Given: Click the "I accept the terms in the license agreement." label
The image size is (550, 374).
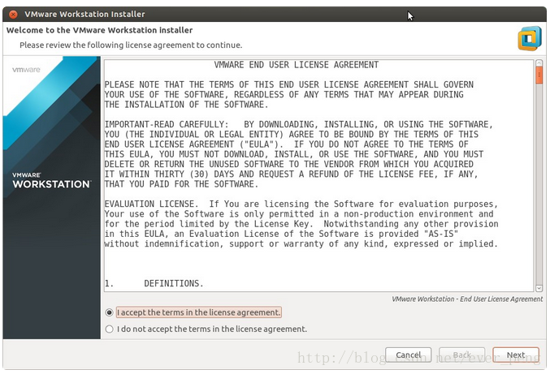Looking at the screenshot, I should pos(199,312).
